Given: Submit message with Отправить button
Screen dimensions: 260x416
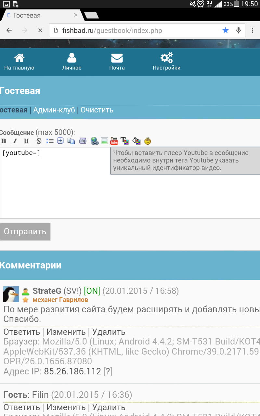Looking at the screenshot, I should 25,232.
